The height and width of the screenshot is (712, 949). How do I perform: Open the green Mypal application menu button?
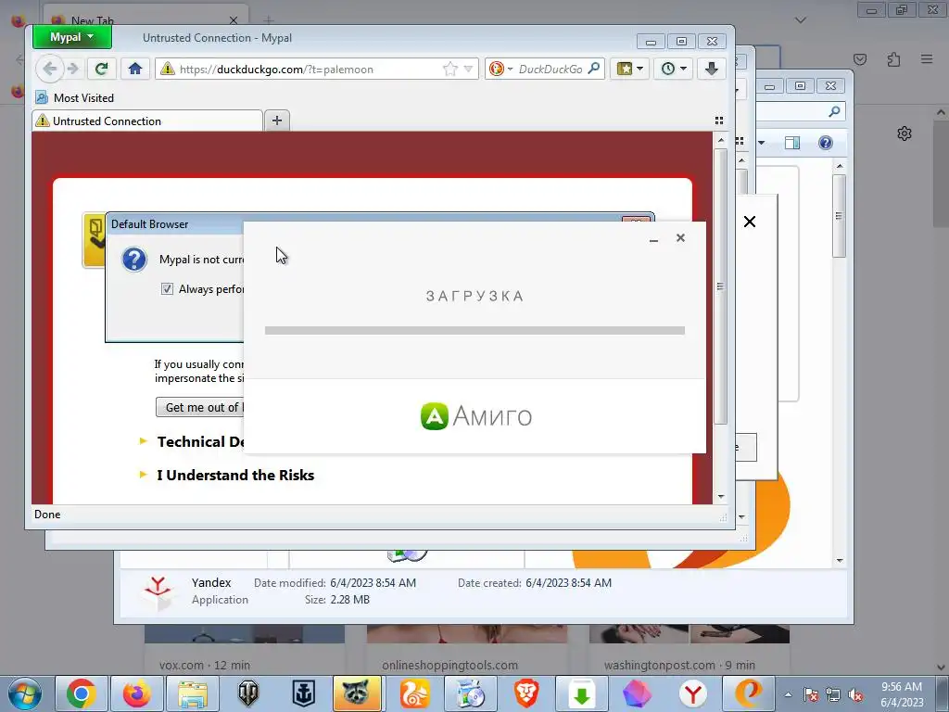72,37
